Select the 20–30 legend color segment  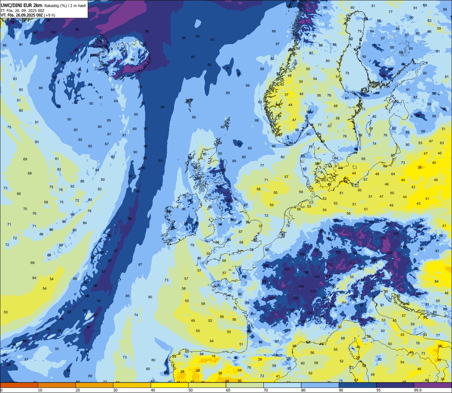click(x=94, y=385)
